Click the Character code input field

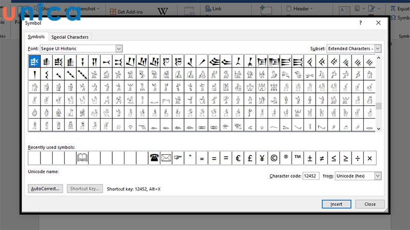pos(311,176)
